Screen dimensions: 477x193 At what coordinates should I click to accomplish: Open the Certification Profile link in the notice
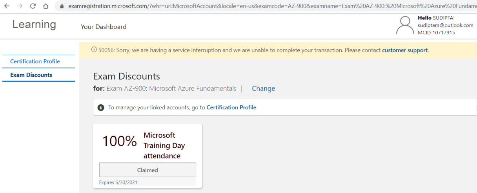[x=231, y=107]
